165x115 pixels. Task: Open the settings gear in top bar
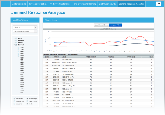click(159, 4)
